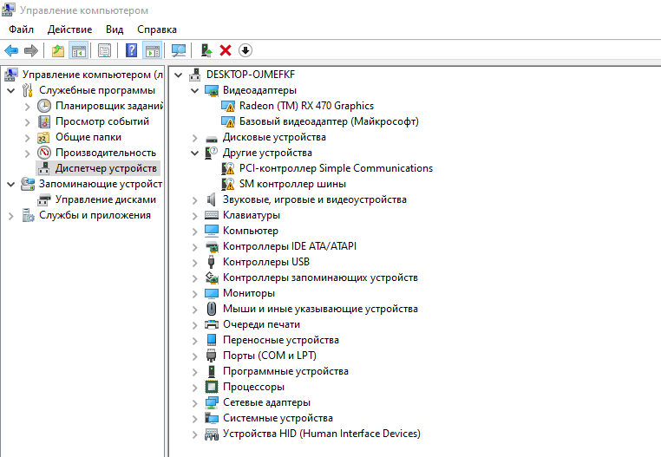Click the Мыши и иные указывающие устройства icon
Viewport: 661px width, 457px height.
pos(211,309)
